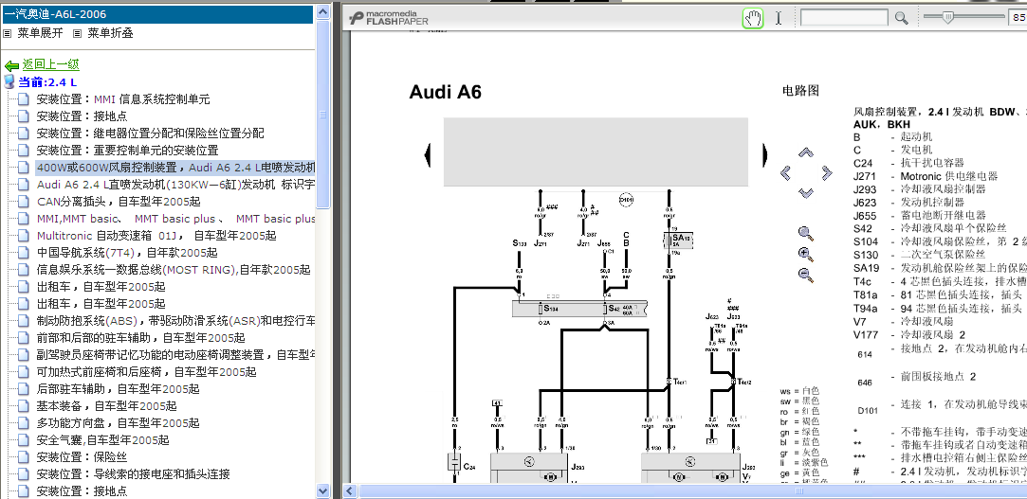Click the Macromedia FlashPaper logo
Image resolution: width=1027 pixels, height=499 pixels.
click(x=389, y=18)
